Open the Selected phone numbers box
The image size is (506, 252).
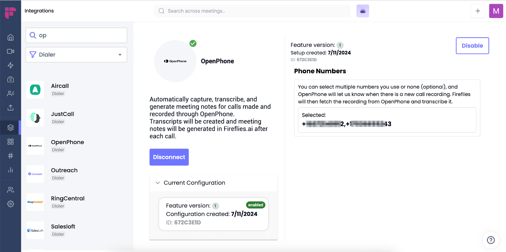click(x=387, y=120)
